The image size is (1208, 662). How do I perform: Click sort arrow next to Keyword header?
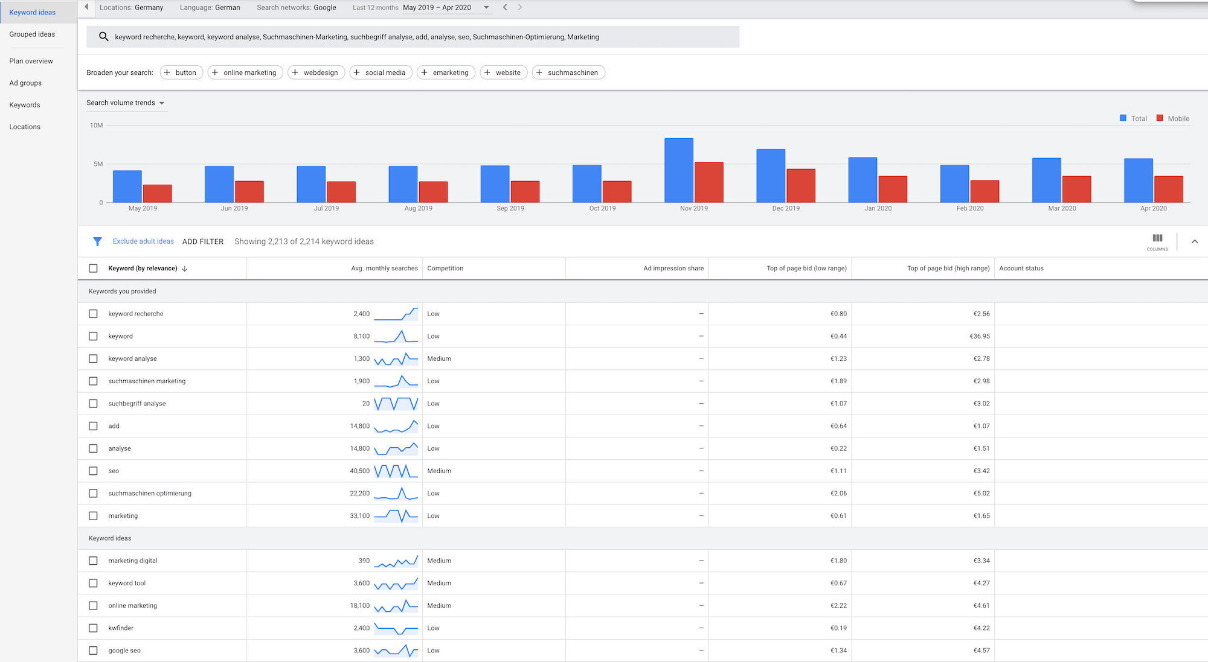tap(185, 269)
